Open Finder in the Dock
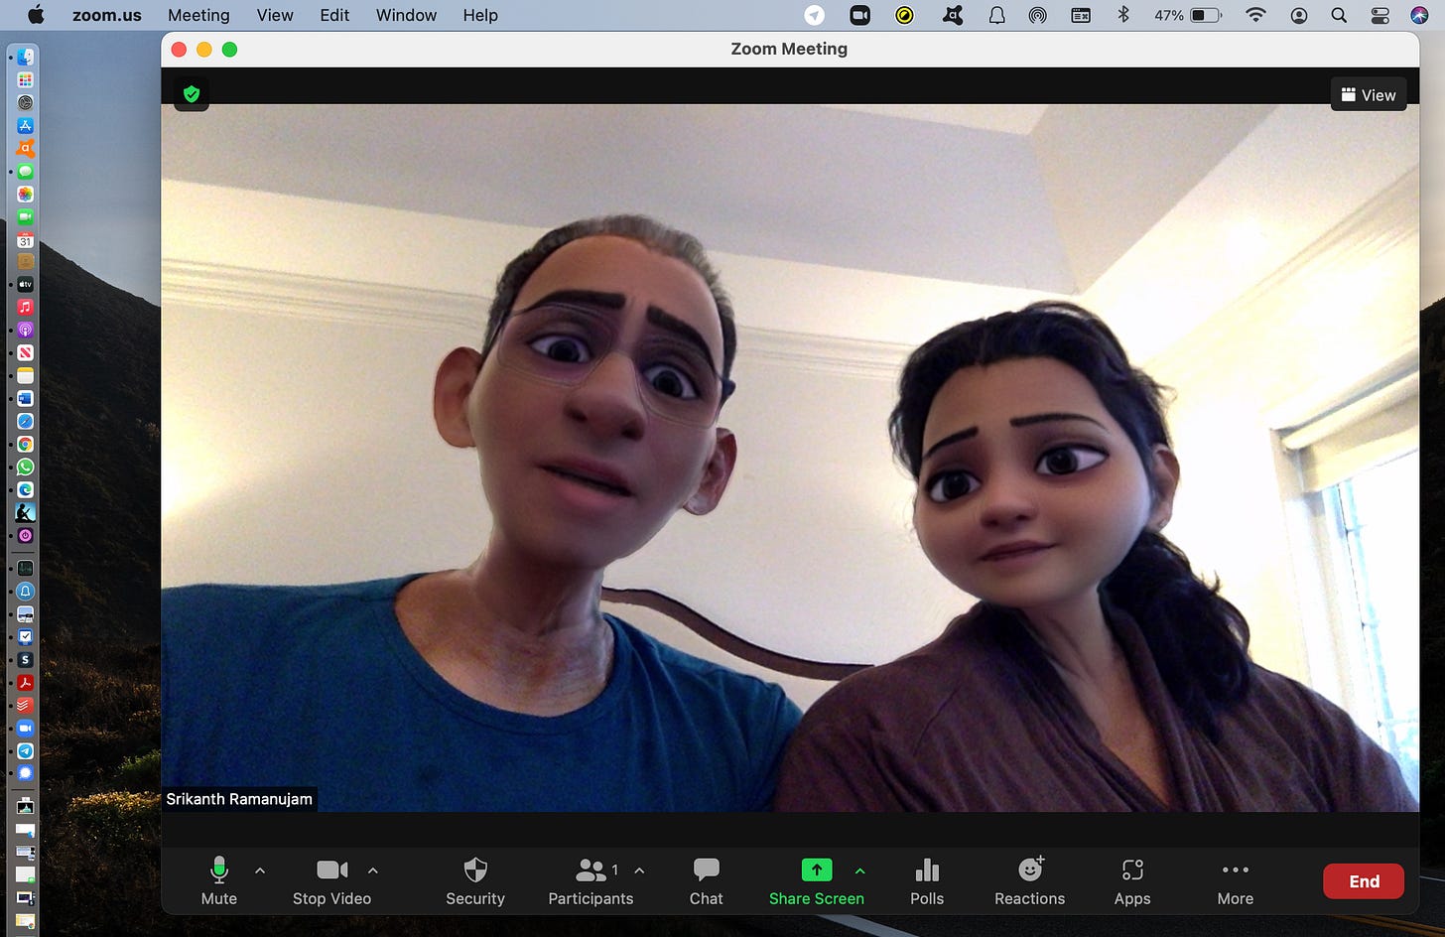Screen dimensions: 1445x937 [x=26, y=58]
